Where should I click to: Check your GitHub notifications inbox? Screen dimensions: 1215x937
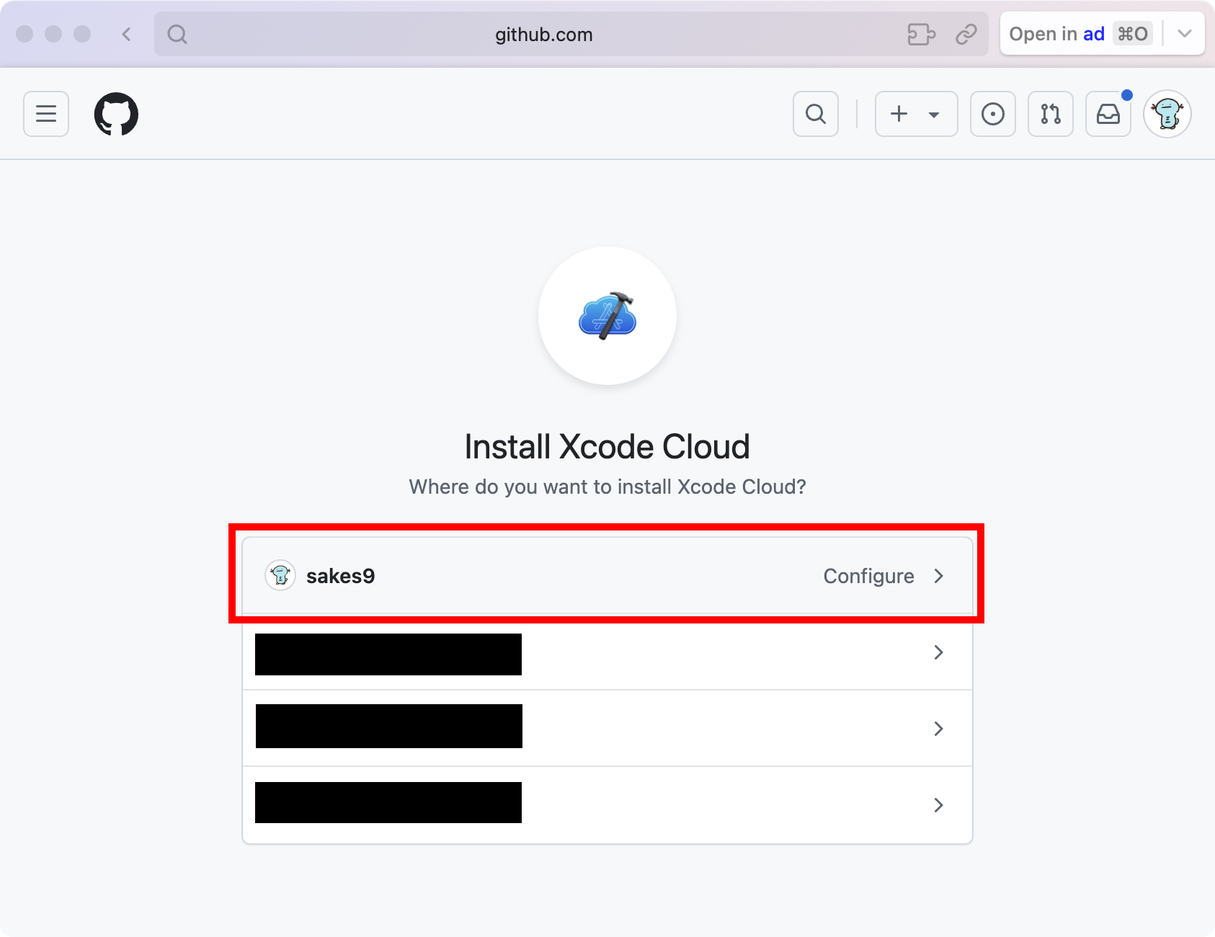pyautogui.click(x=1108, y=113)
